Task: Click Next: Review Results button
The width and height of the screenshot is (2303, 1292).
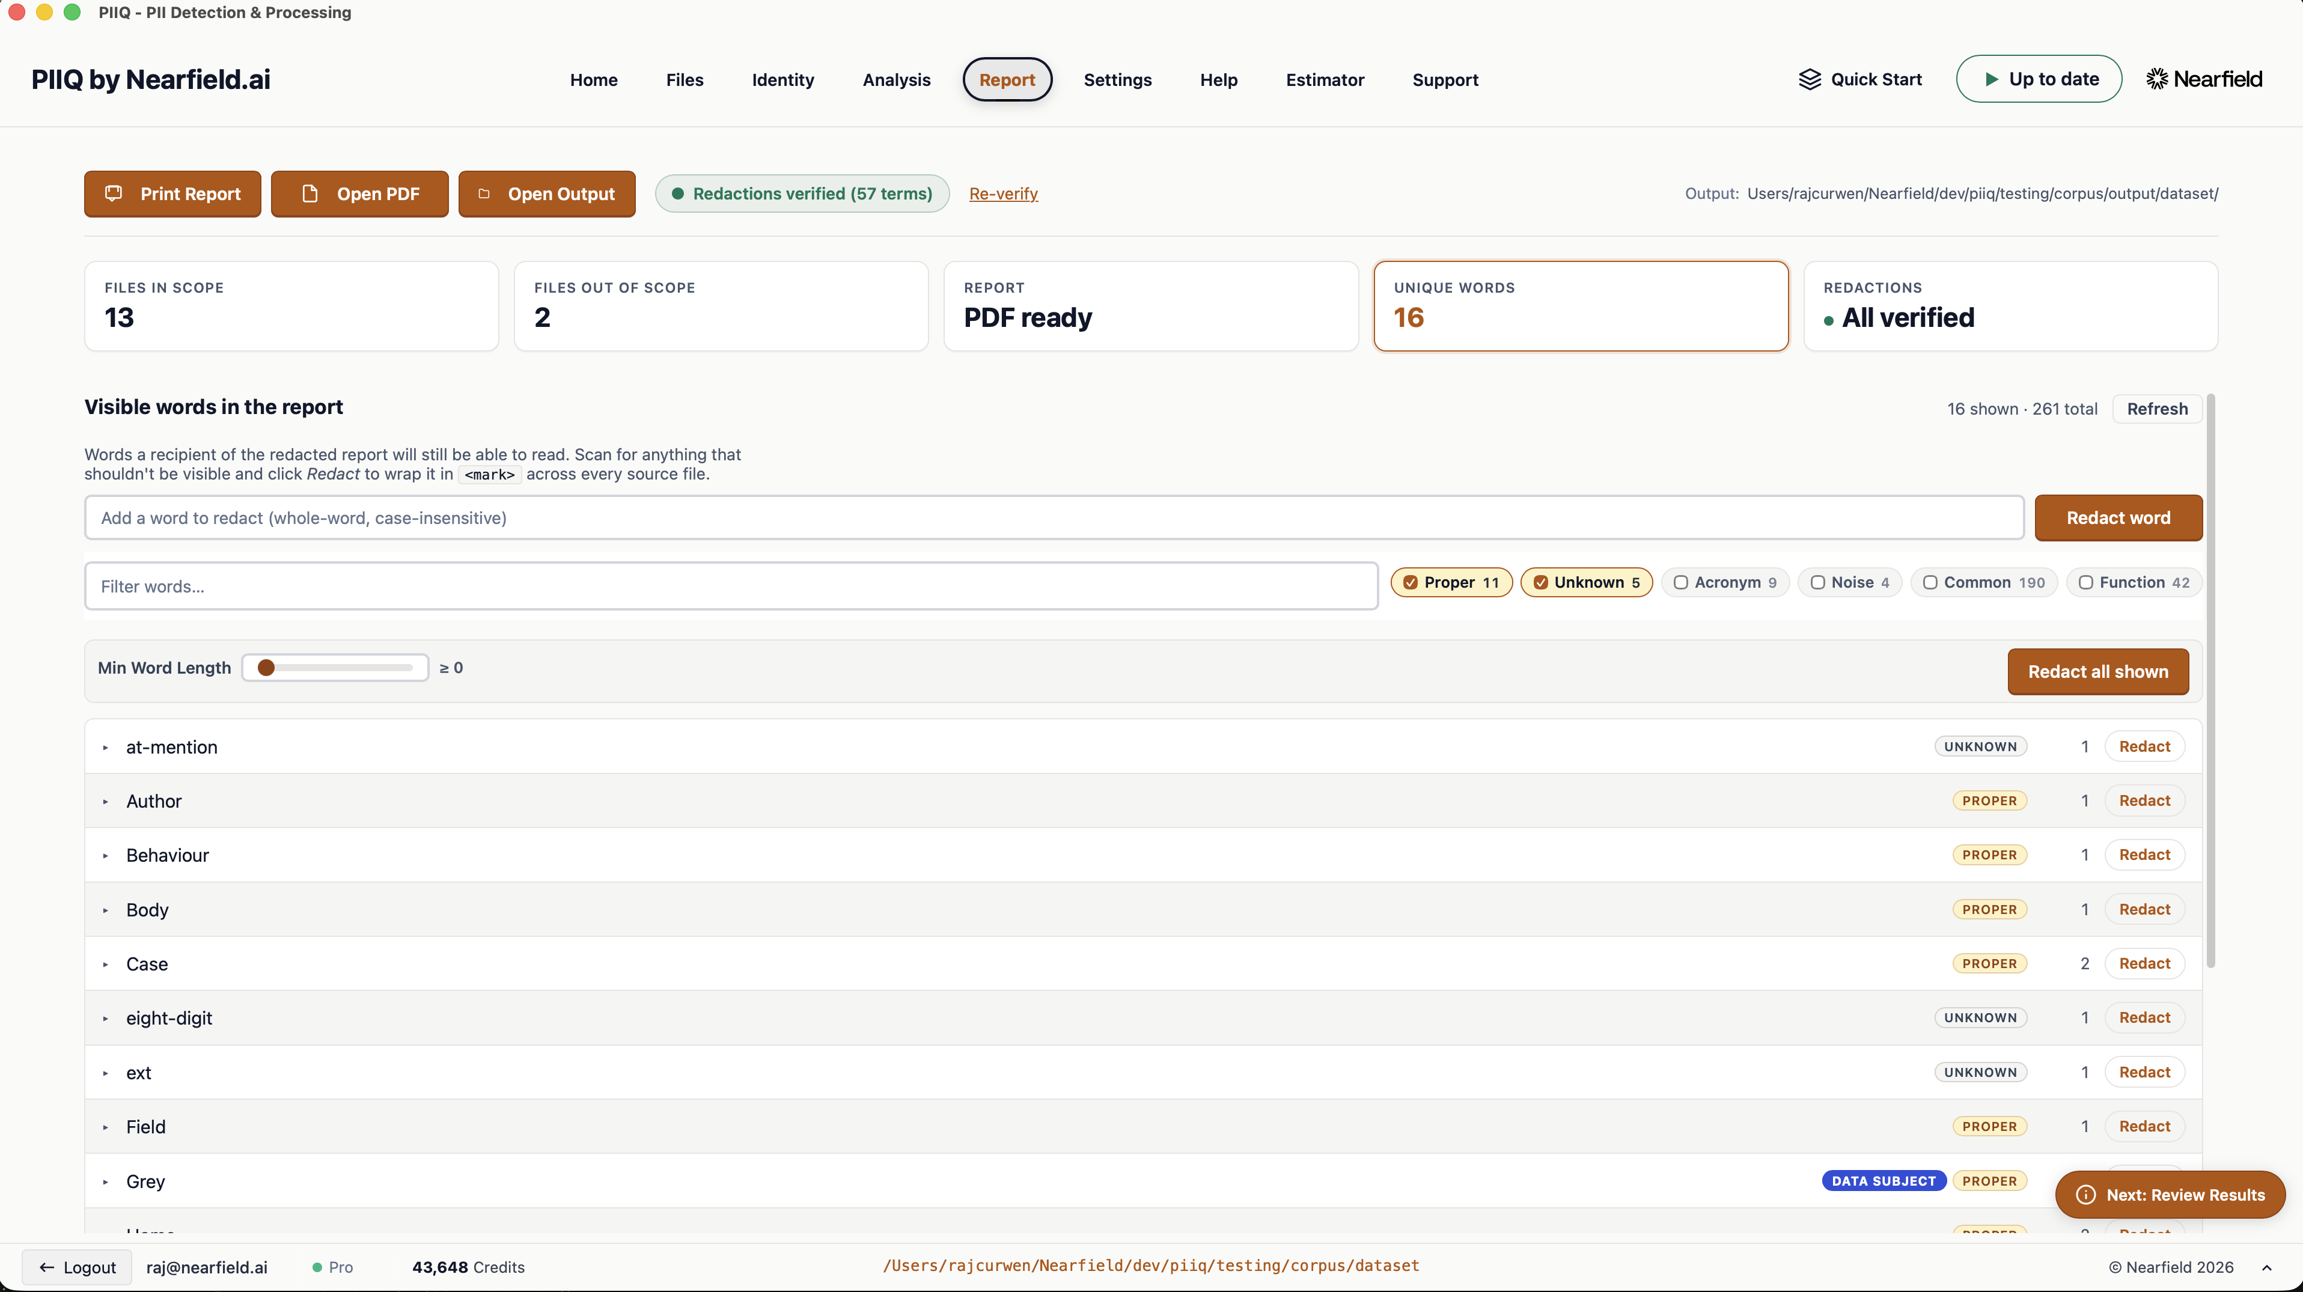Action: tap(2170, 1195)
